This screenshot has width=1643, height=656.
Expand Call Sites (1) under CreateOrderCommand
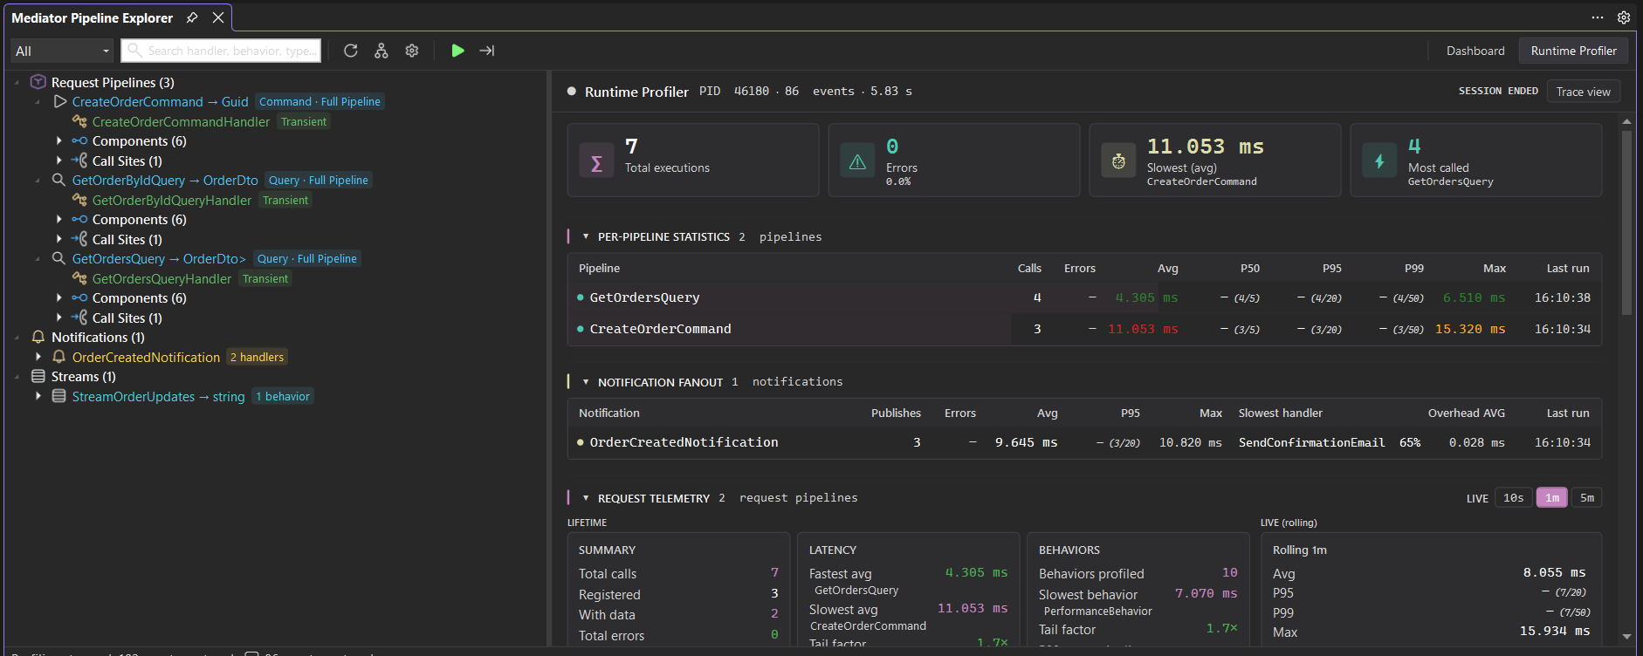tap(59, 161)
